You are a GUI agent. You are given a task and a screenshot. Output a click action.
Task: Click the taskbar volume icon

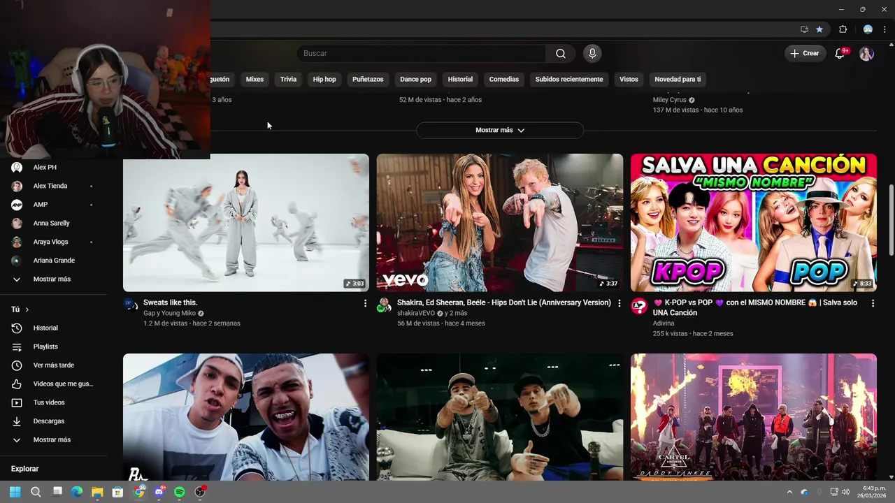(x=846, y=492)
